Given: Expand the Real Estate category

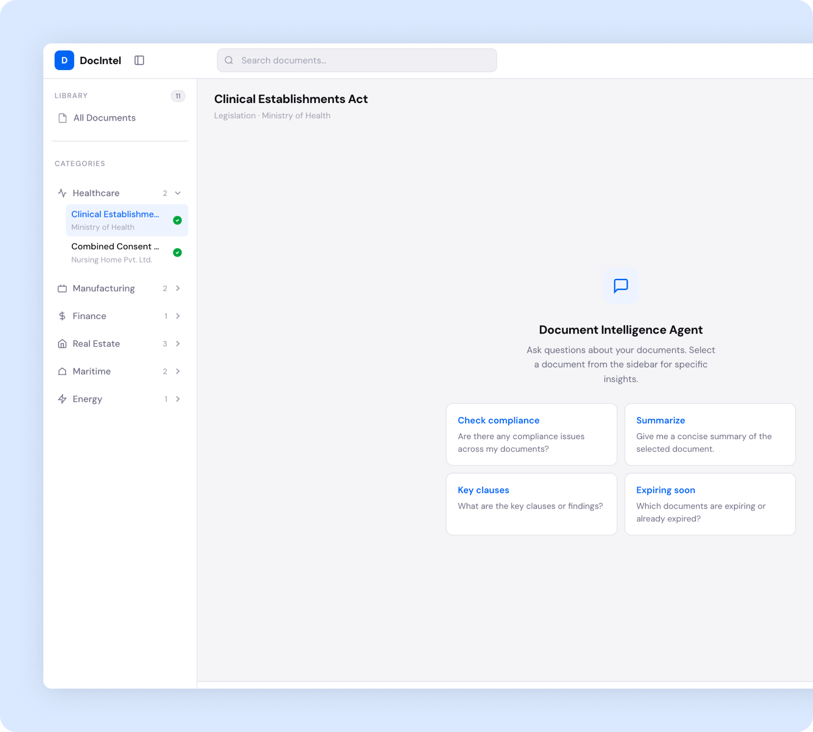Looking at the screenshot, I should (178, 343).
